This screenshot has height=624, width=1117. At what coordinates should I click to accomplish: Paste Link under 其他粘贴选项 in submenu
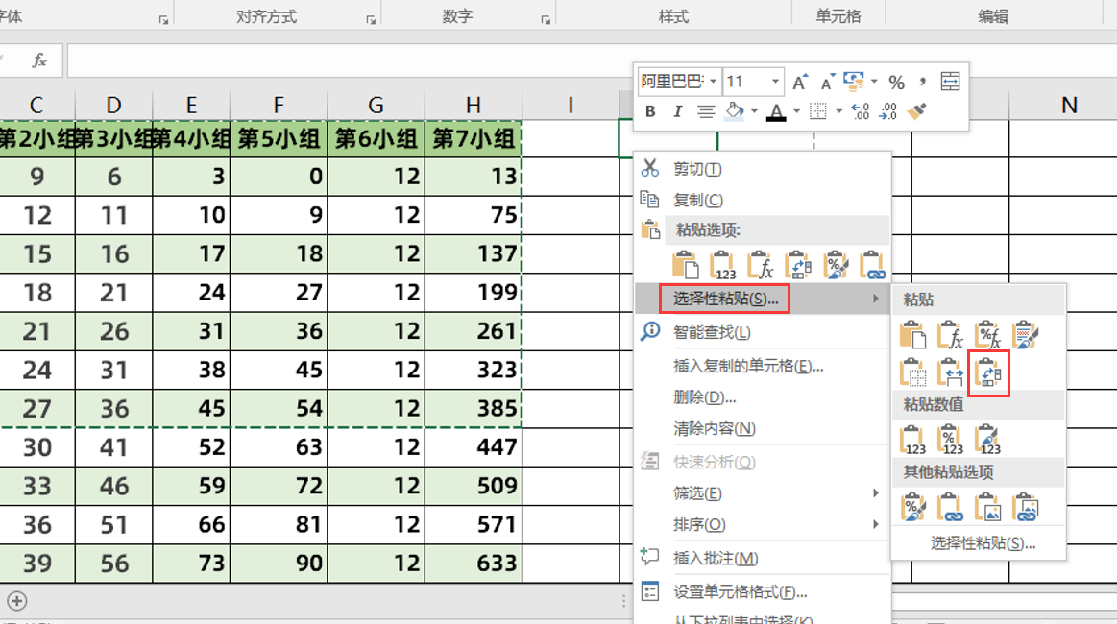click(x=950, y=507)
